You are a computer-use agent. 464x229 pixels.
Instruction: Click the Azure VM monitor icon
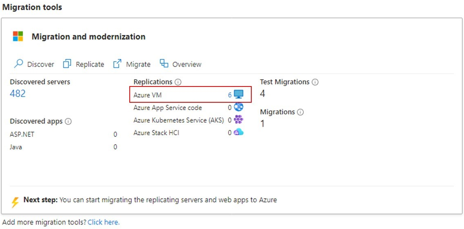(239, 95)
